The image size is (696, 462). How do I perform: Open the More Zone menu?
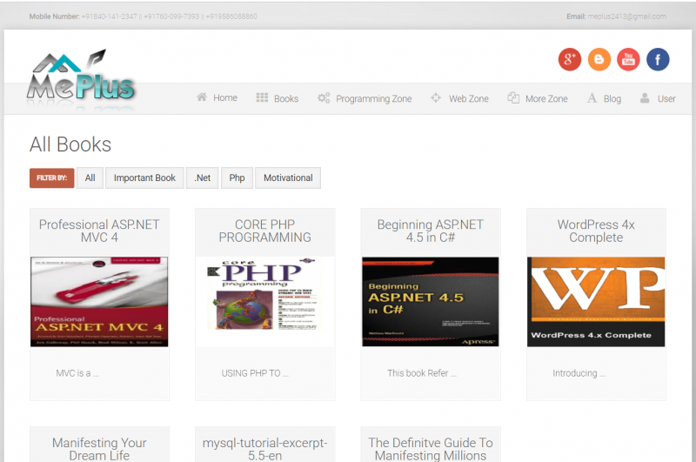(x=546, y=98)
